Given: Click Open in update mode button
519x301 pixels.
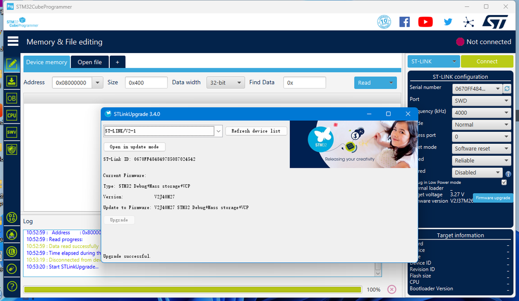Looking at the screenshot, I should pos(134,147).
